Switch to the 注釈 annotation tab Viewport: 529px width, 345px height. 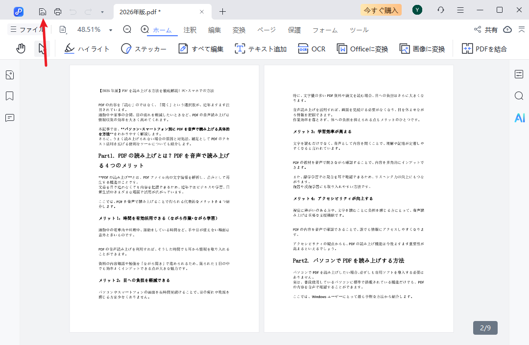pos(190,30)
